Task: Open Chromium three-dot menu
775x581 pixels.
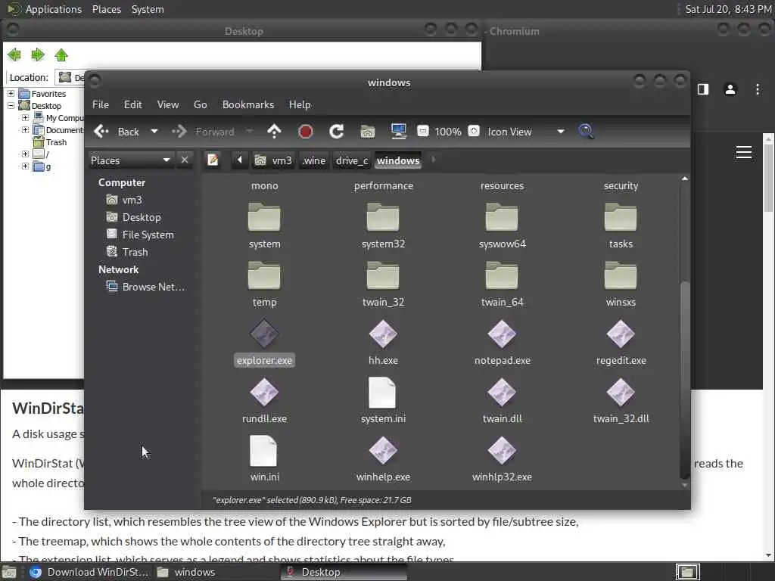Action: [757, 89]
